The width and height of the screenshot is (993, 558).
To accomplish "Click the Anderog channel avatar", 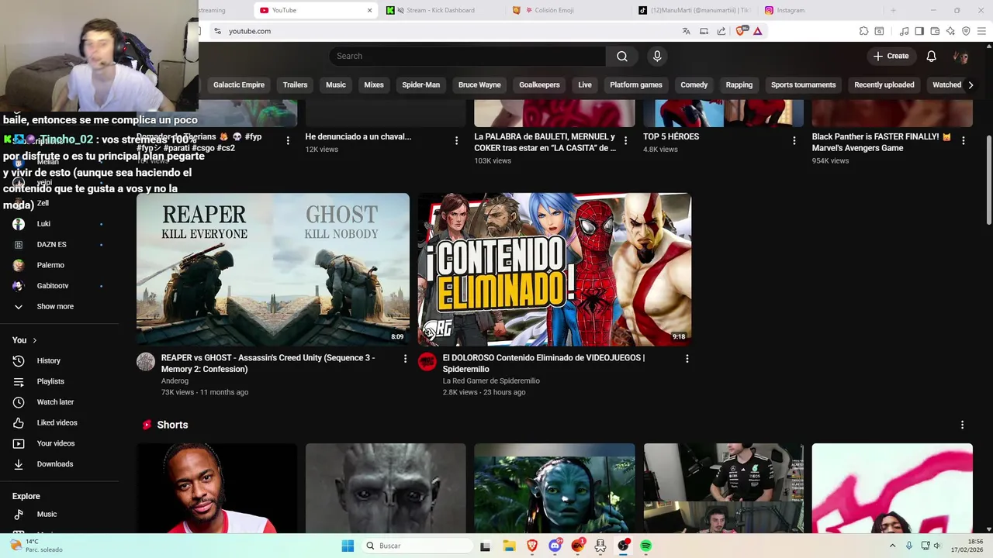I will click(146, 361).
